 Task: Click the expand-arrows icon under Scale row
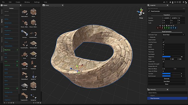(x=173, y=26)
